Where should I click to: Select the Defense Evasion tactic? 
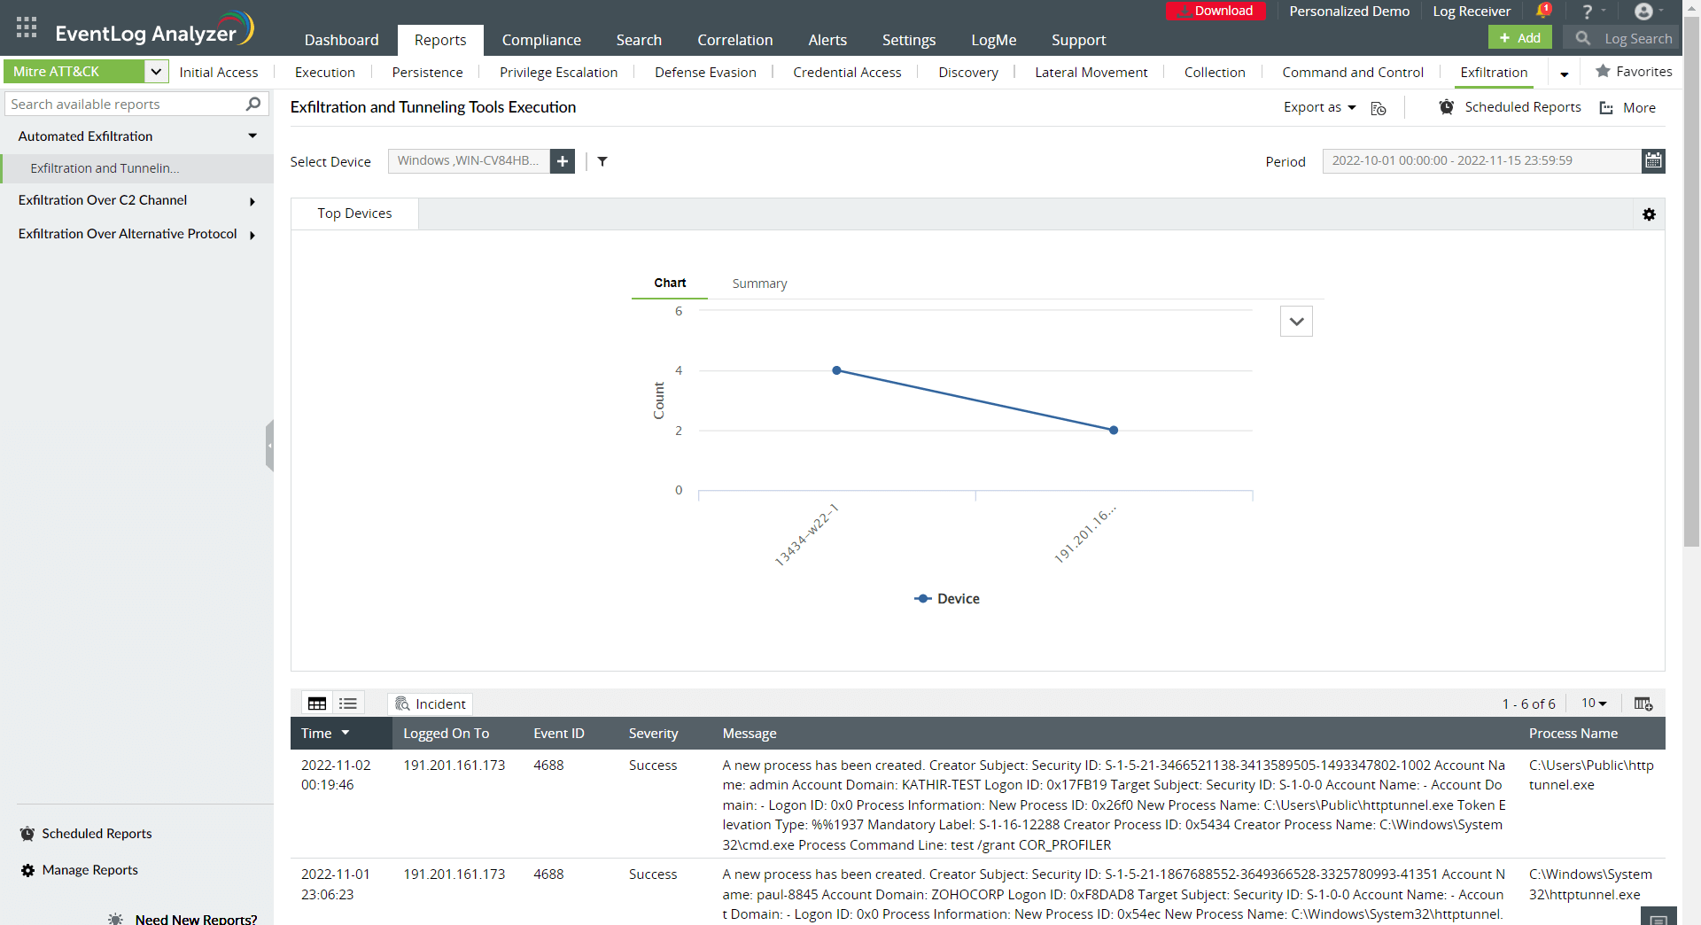click(705, 72)
